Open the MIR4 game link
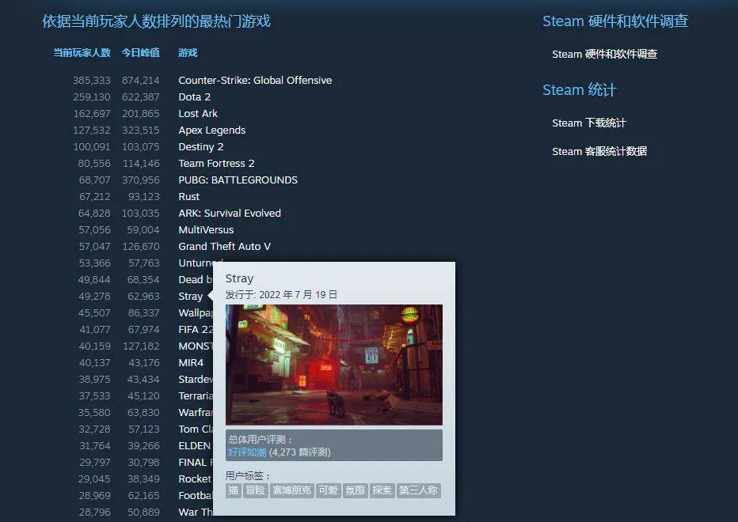This screenshot has height=522, width=738. [x=191, y=362]
